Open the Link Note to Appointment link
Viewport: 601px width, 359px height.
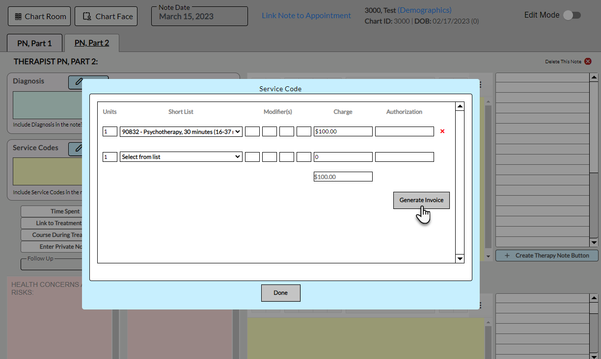(306, 16)
